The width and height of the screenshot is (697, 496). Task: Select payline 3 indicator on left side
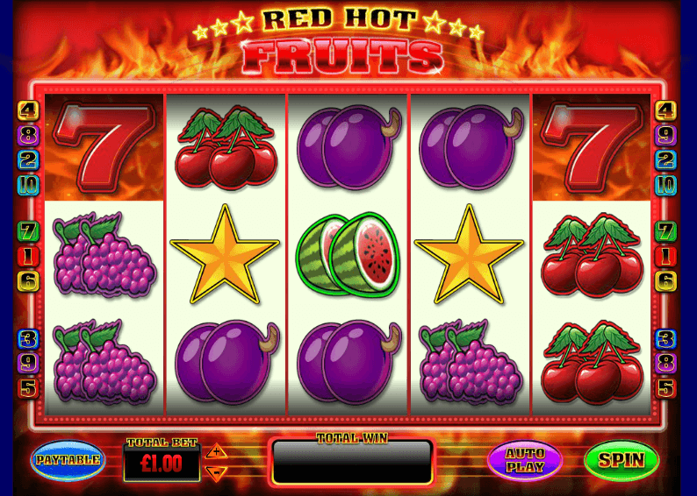[x=28, y=339]
